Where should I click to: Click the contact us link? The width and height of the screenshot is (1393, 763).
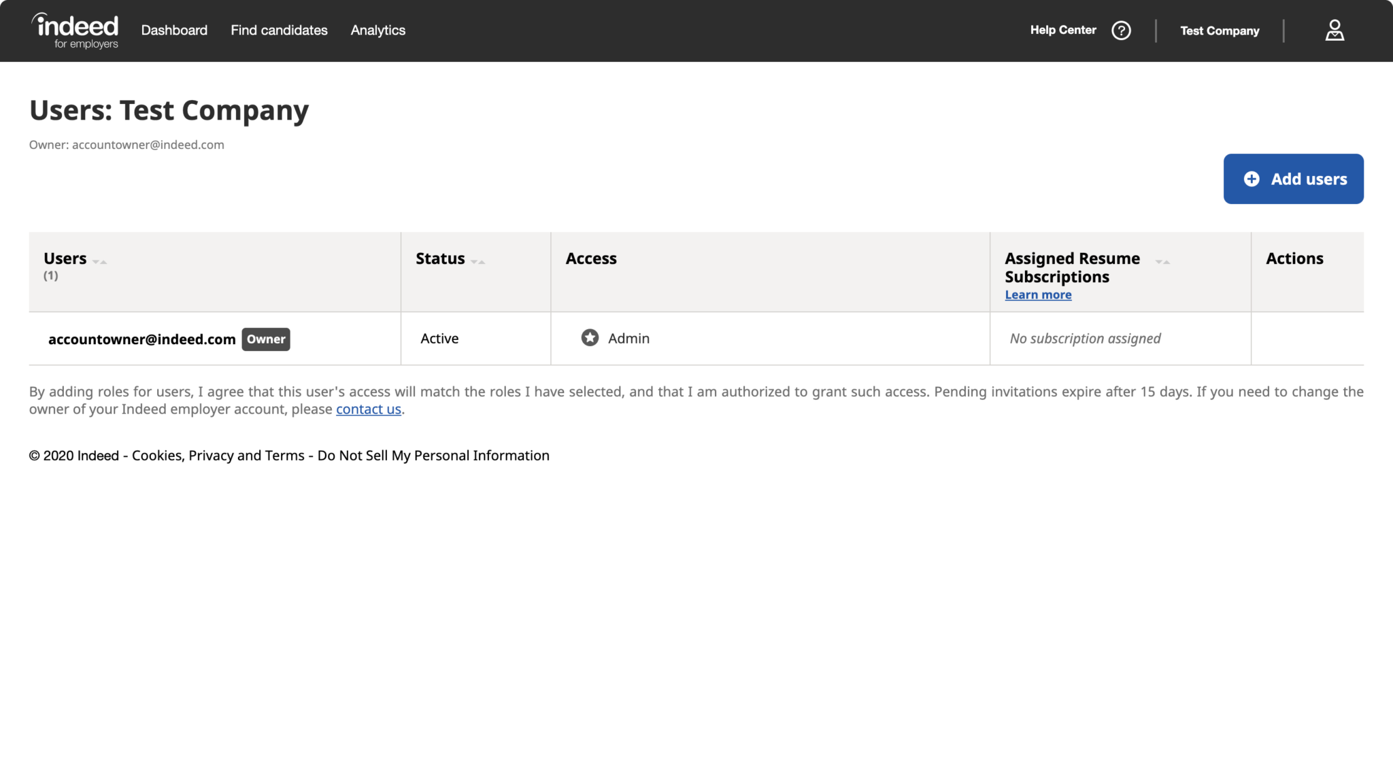pyautogui.click(x=368, y=409)
